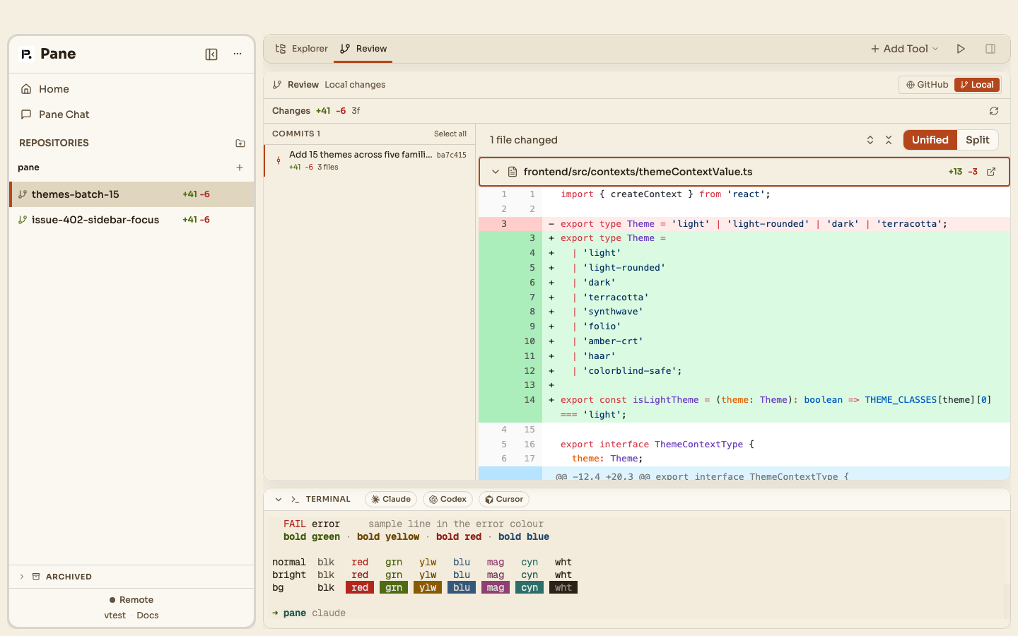Image resolution: width=1018 pixels, height=636 pixels.
Task: Click the Pane logo
Action: pos(26,54)
